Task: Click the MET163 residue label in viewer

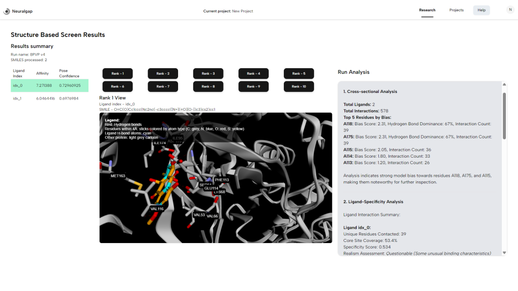Action: coord(118,176)
